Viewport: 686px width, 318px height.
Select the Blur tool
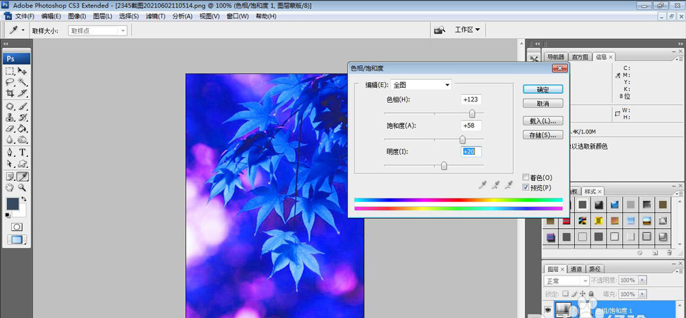[x=10, y=139]
